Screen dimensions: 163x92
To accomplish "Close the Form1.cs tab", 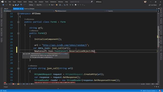I will [x=22, y=9].
